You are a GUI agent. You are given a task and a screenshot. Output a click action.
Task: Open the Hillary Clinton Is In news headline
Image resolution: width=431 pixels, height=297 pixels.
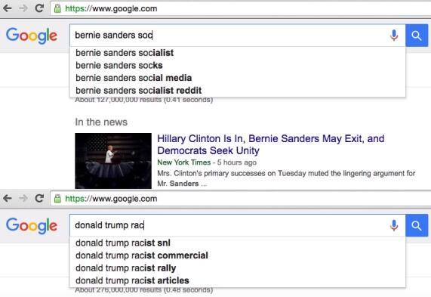(x=271, y=144)
